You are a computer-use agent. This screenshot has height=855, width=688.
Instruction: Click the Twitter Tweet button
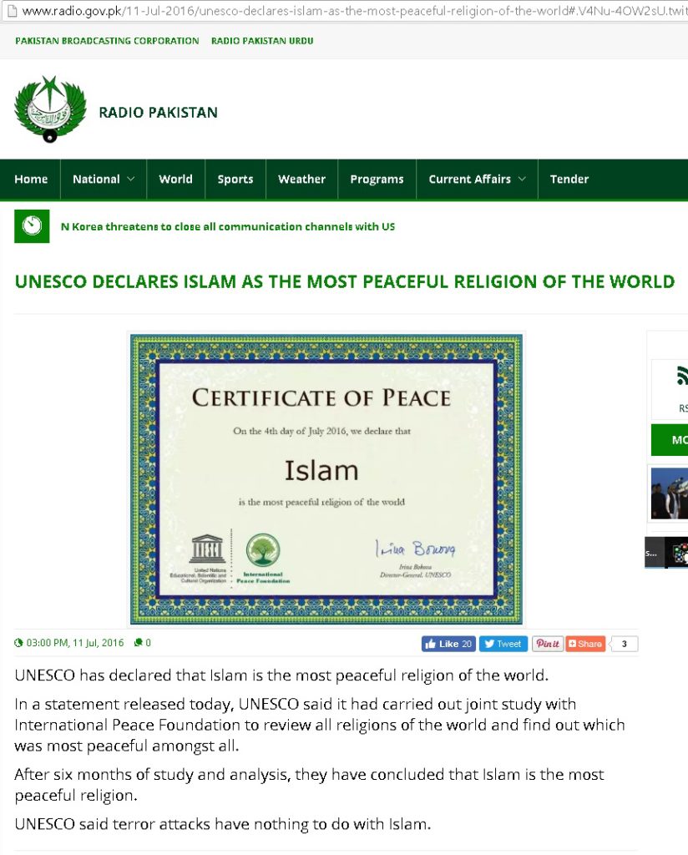click(x=503, y=644)
